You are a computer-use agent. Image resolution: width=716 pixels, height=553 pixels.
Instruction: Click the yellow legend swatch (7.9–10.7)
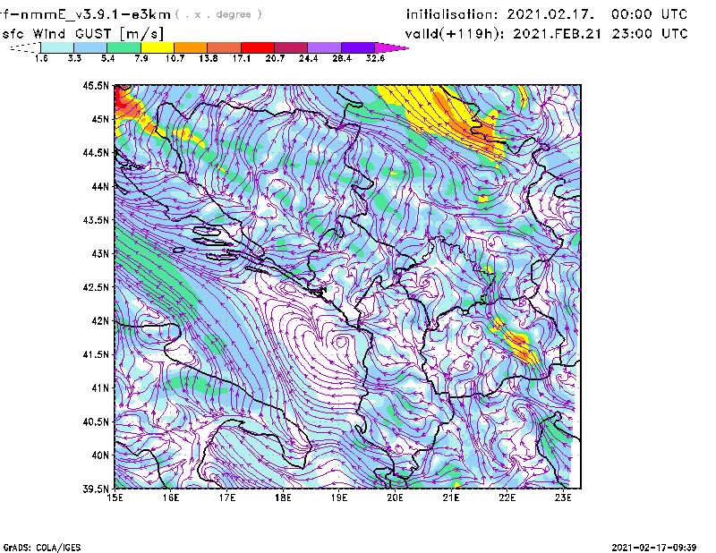158,47
